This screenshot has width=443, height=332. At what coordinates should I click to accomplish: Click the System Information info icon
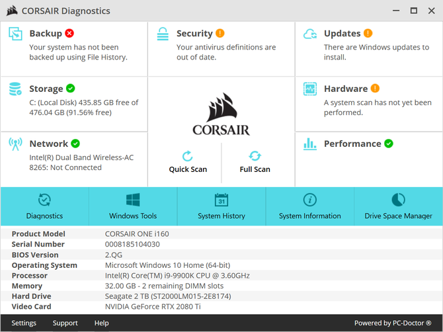click(310, 200)
